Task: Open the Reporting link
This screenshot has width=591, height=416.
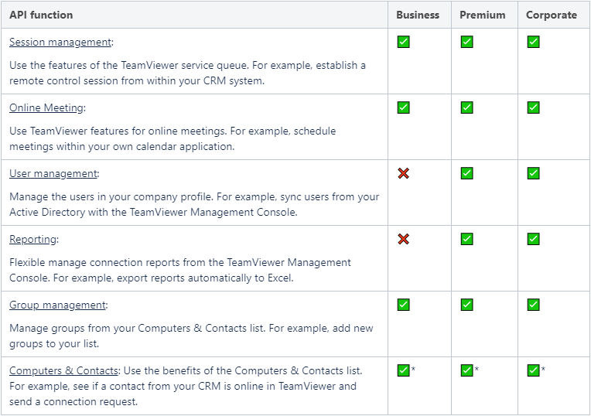Action: 32,239
